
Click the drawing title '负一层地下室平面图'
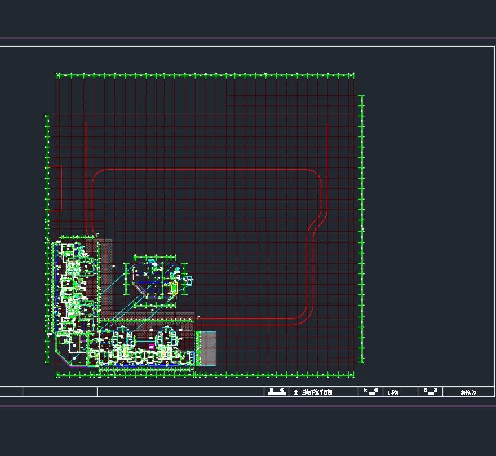312,392
